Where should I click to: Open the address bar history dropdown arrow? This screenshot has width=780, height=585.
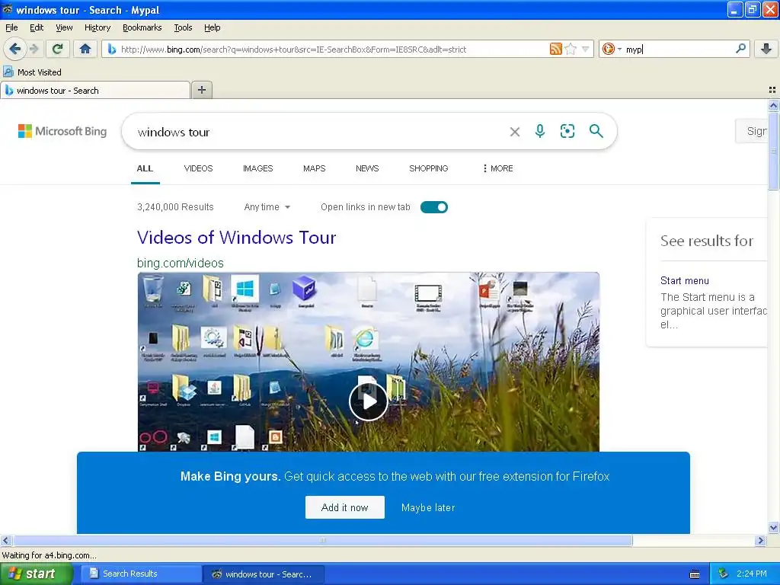[x=586, y=49]
